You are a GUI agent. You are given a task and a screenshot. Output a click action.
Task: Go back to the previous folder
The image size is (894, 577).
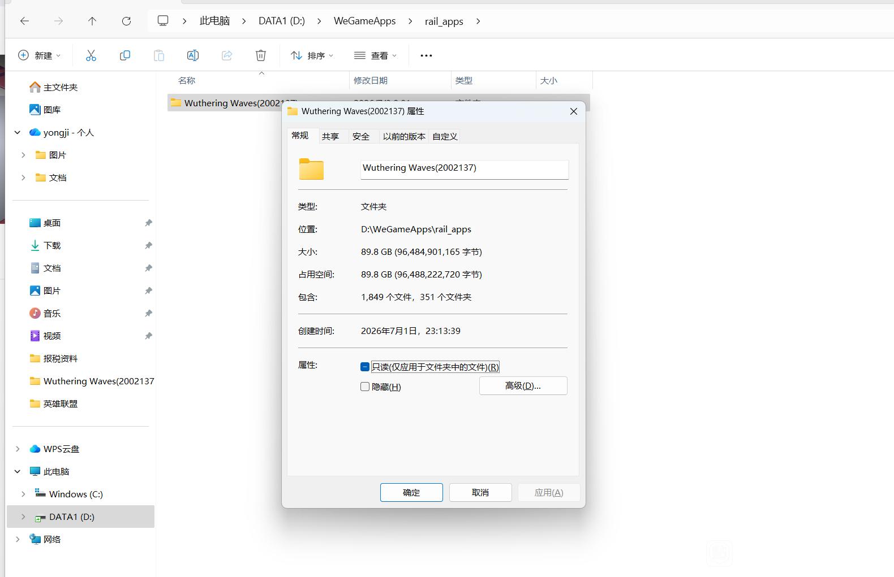click(x=24, y=21)
